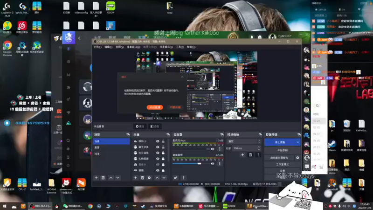Open Windows Start menu
The image size is (373, 210).
[5, 206]
